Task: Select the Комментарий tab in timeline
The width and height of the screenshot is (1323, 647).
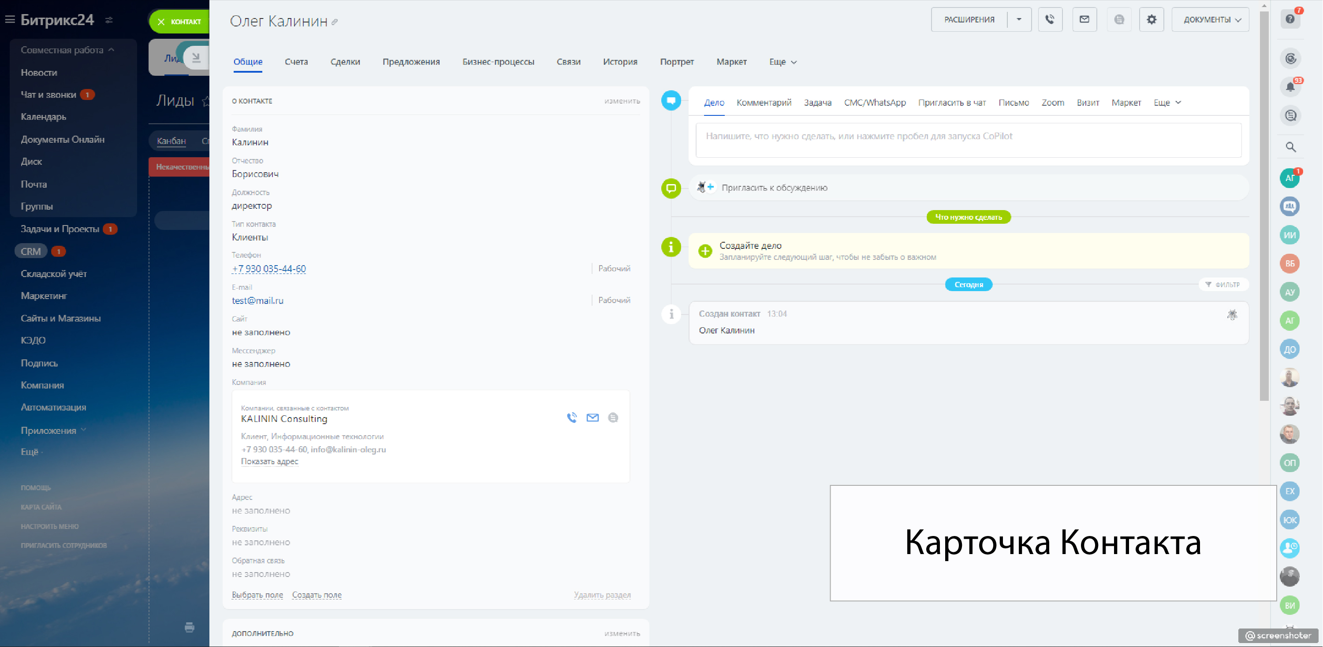Action: pos(763,103)
